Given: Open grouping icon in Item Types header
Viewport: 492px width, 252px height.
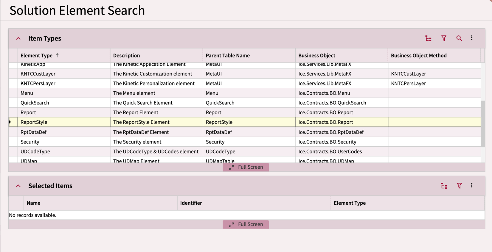Looking at the screenshot, I should (x=429, y=38).
